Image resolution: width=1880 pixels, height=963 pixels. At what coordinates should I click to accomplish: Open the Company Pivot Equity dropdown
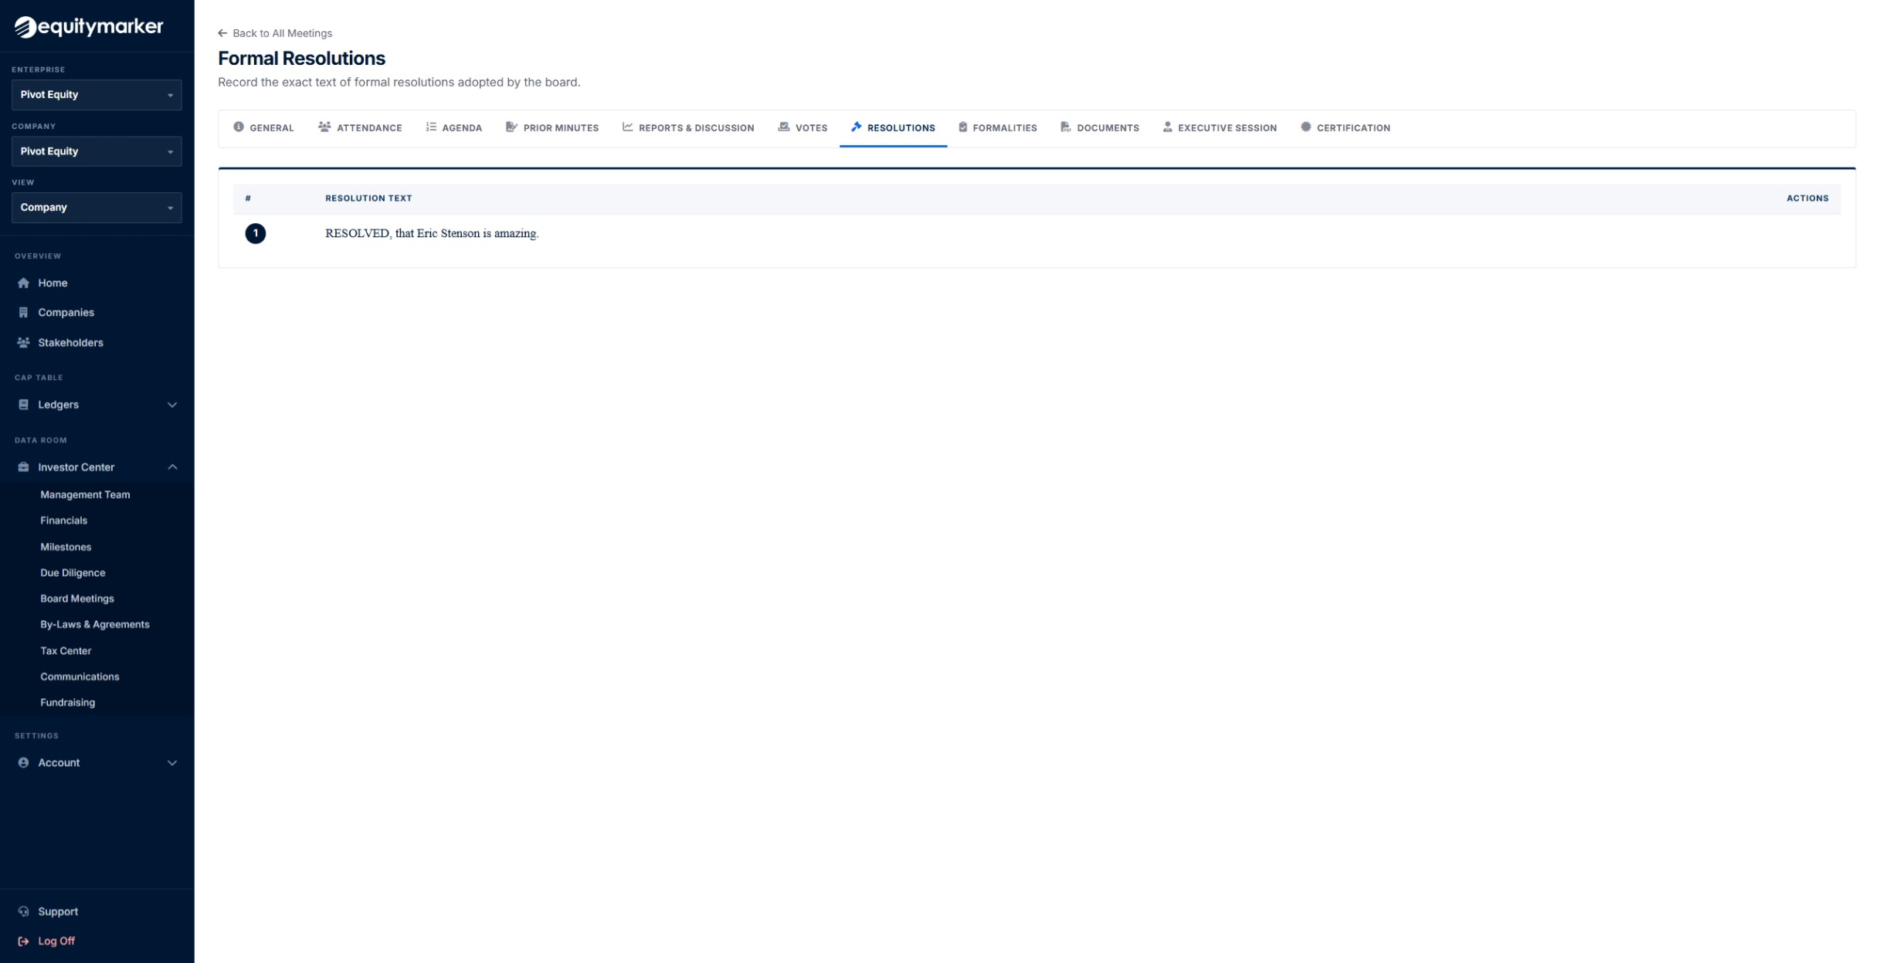(97, 151)
